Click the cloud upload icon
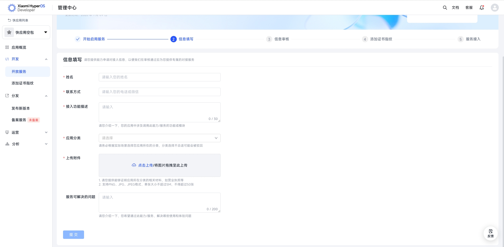 134,165
